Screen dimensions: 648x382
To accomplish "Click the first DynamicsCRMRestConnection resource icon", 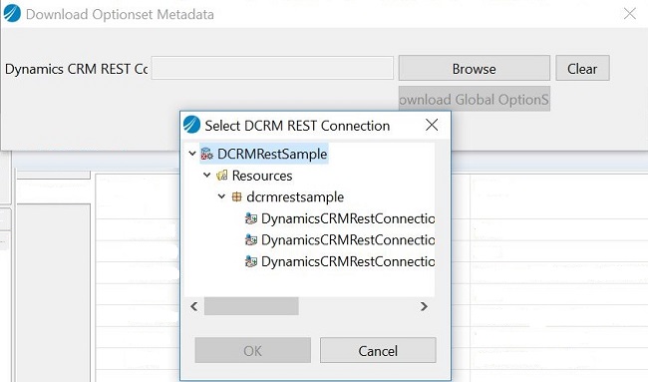I will [251, 218].
